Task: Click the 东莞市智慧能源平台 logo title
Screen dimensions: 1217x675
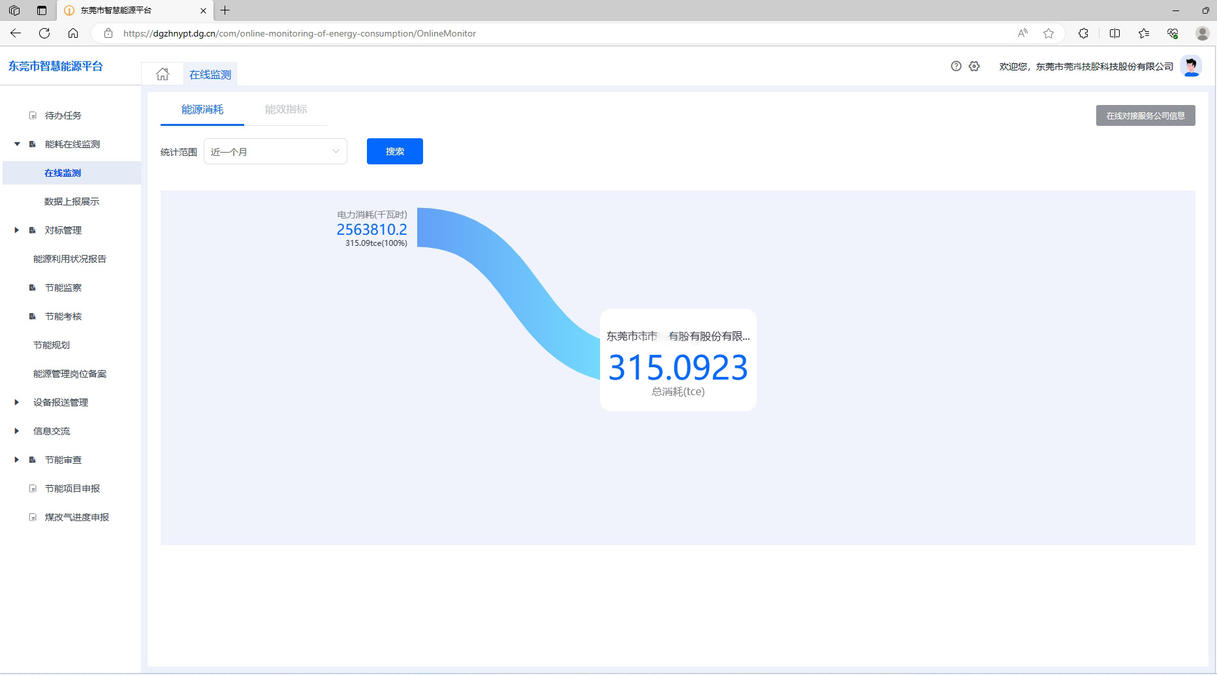Action: (55, 66)
